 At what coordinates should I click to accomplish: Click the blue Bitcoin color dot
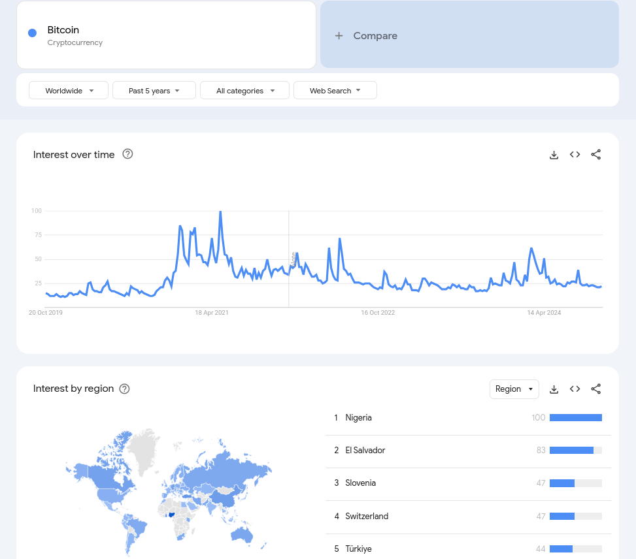pyautogui.click(x=32, y=33)
